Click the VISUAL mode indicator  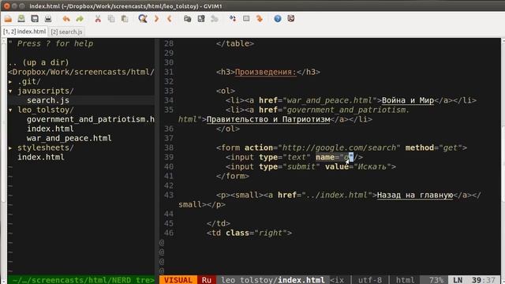(178, 280)
